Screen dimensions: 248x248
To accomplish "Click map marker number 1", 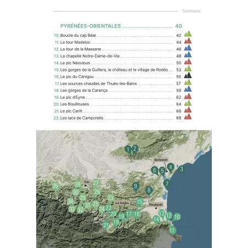I will point(128,150).
